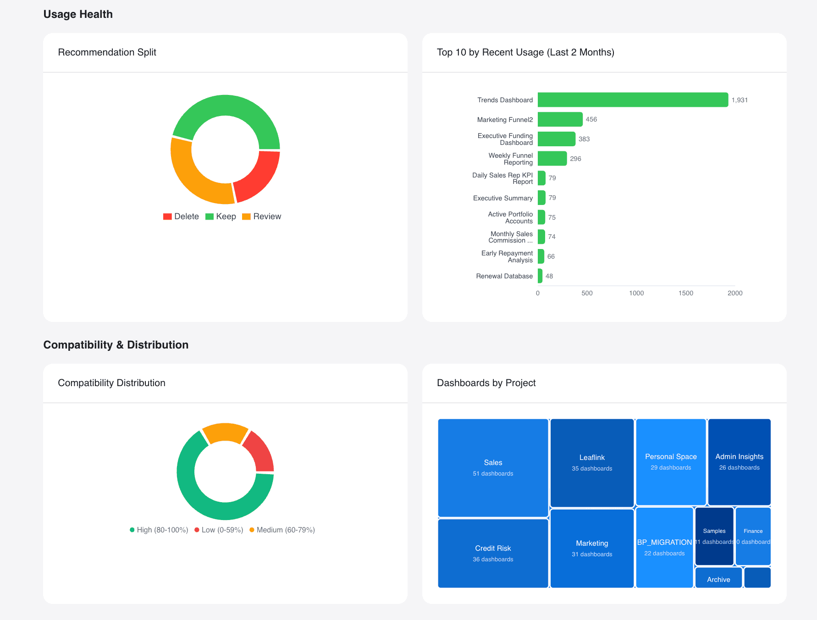Click the Early Repayment Analysis bar
The height and width of the screenshot is (620, 817).
coord(541,256)
